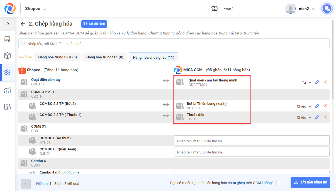Viewport: 336px width, 191px height.
Task: Open the Shopee channel dropdown
Action: [x=36, y=9]
